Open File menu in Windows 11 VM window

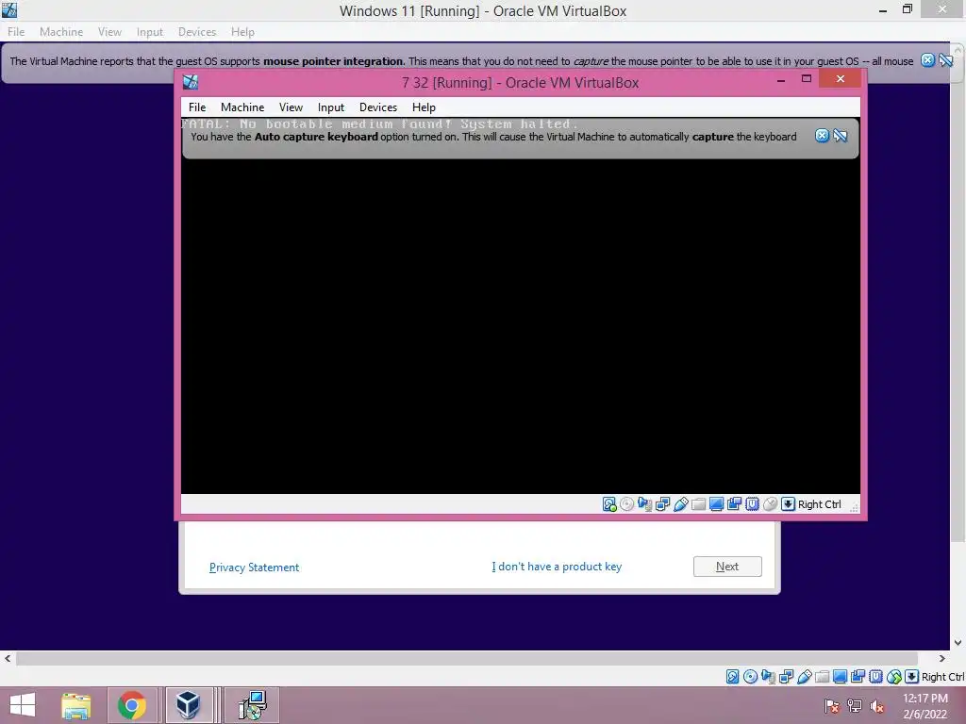point(16,32)
